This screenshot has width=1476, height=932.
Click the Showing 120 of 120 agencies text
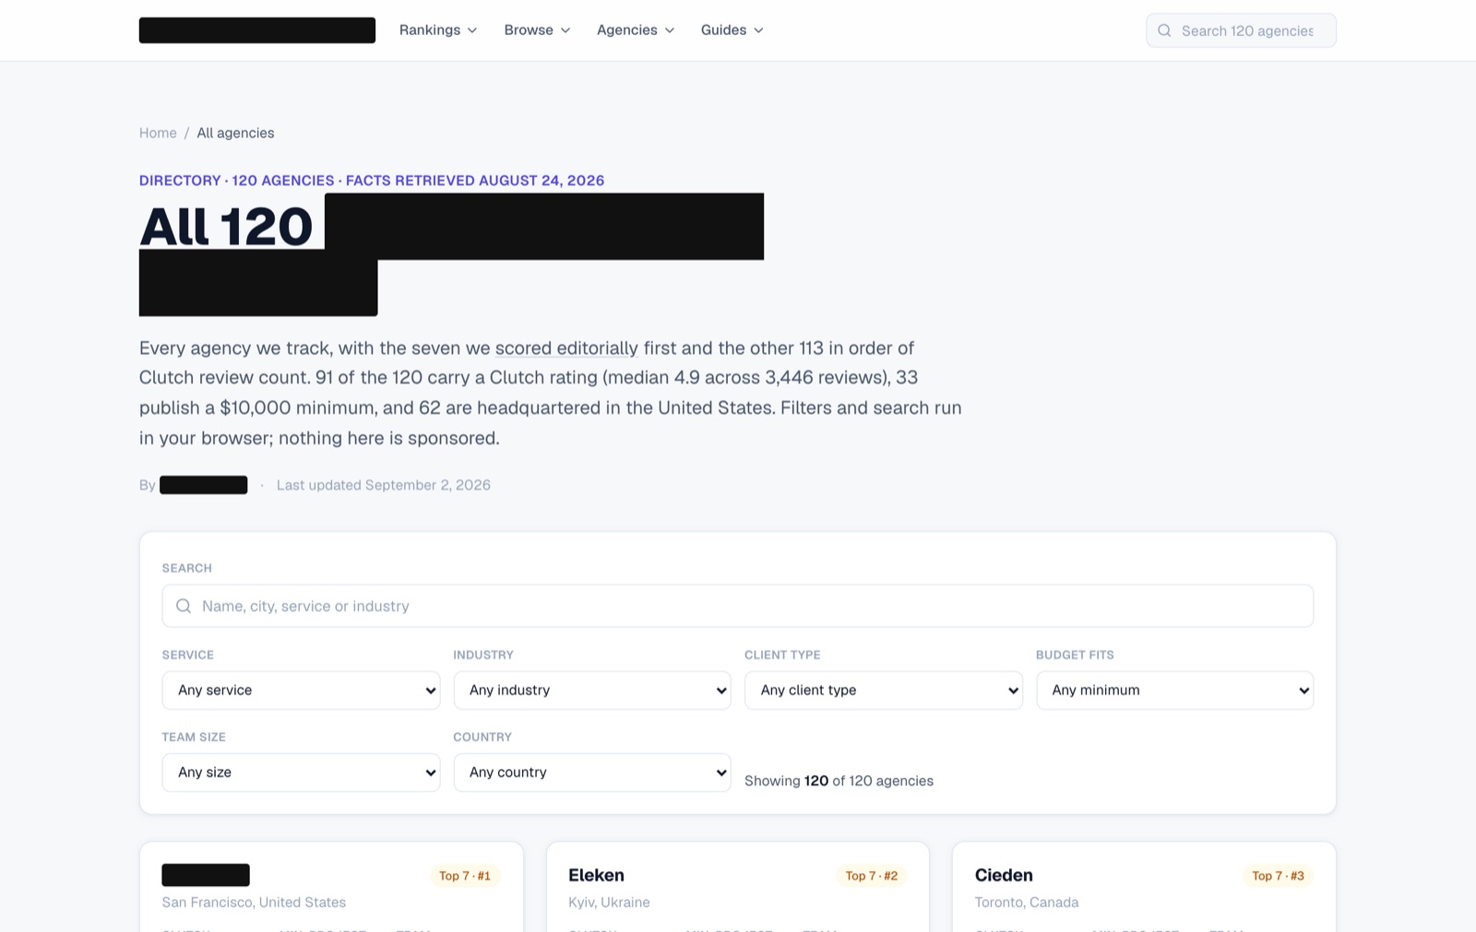(x=839, y=781)
